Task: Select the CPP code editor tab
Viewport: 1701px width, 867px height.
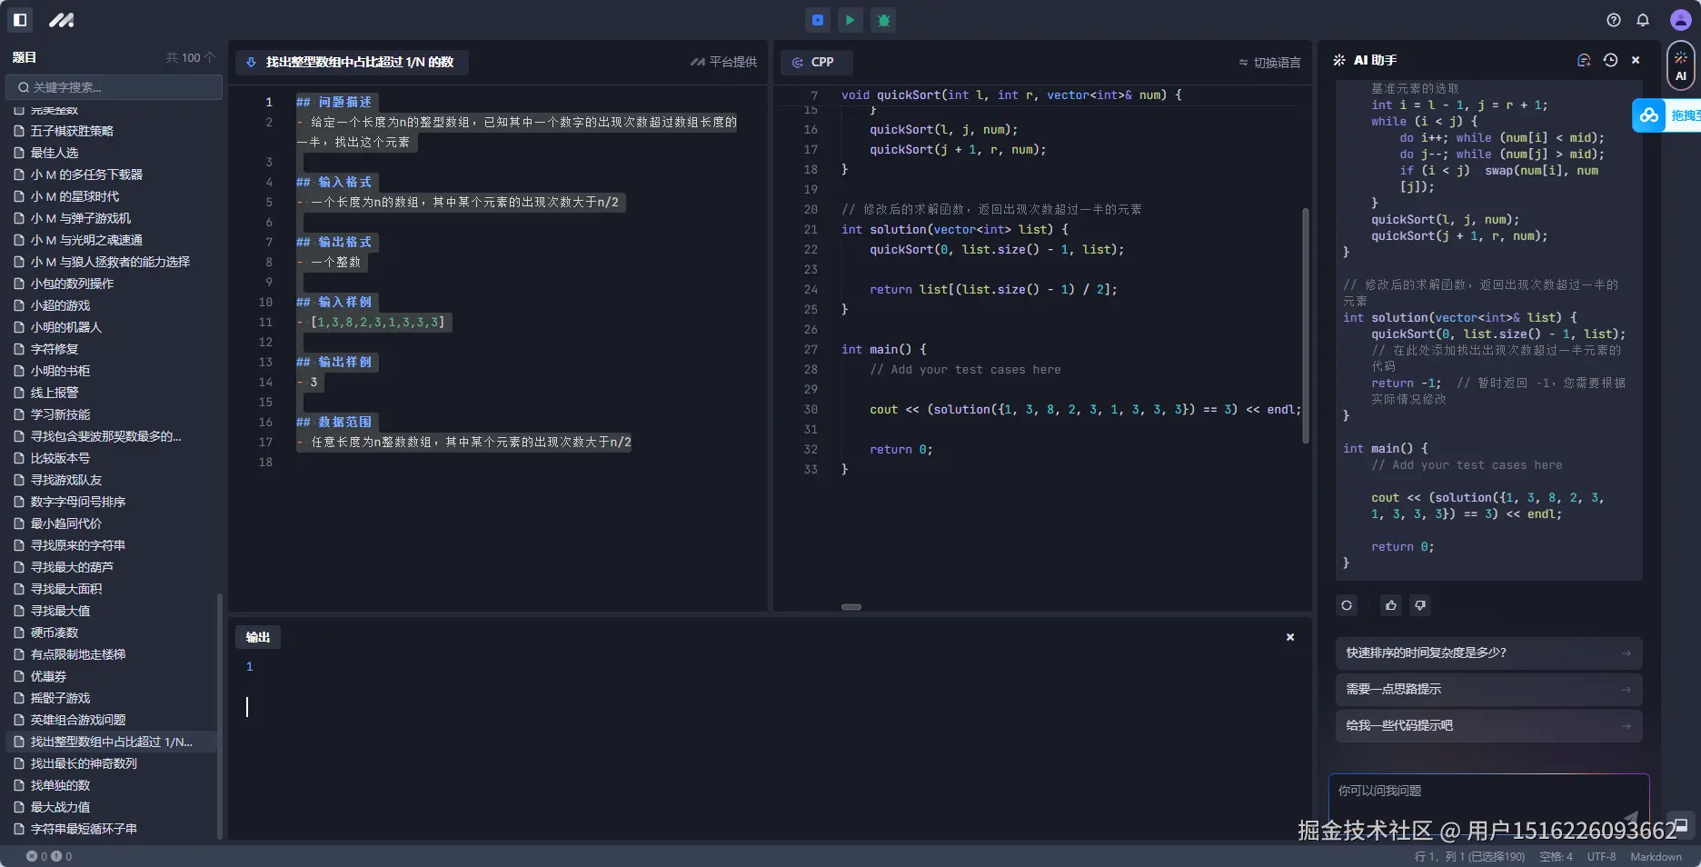Action: click(x=814, y=62)
